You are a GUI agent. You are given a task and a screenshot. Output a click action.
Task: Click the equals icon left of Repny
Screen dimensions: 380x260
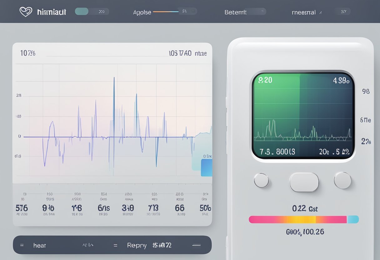[x=116, y=245]
